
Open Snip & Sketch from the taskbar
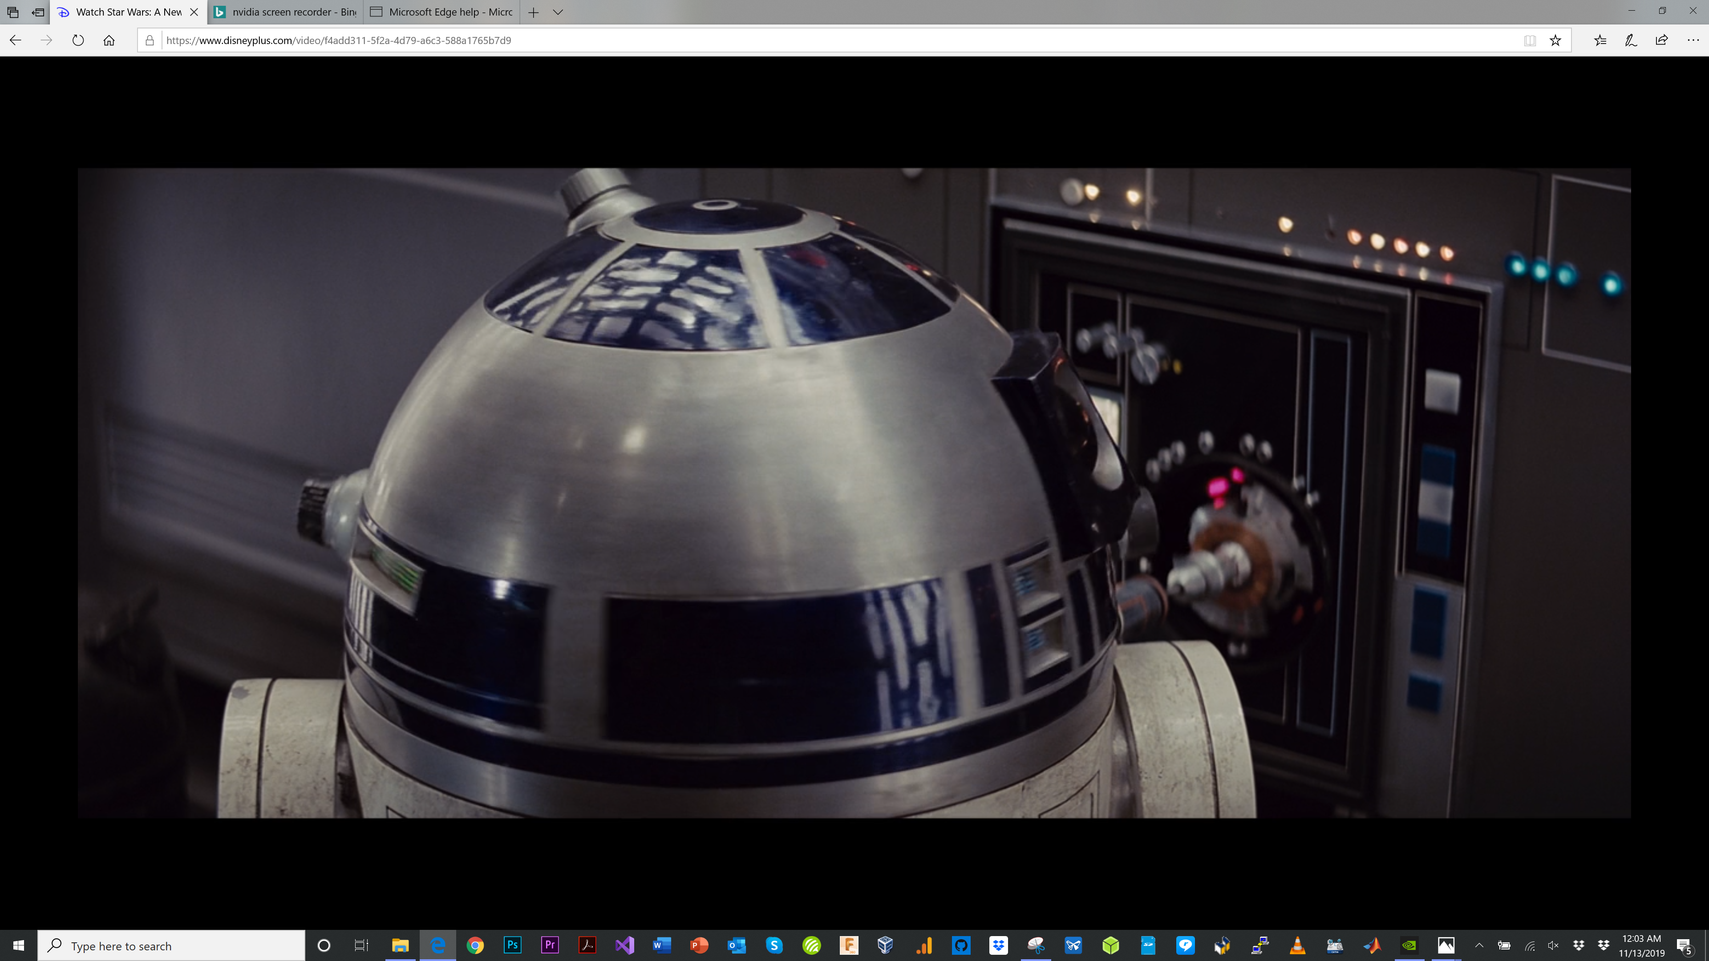coord(1036,945)
